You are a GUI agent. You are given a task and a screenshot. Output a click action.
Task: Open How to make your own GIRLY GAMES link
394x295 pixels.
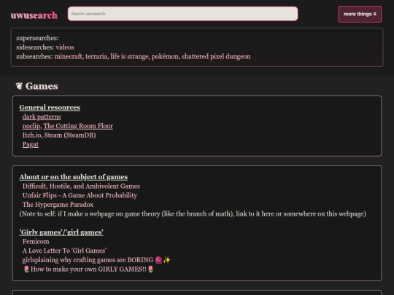[88, 270]
